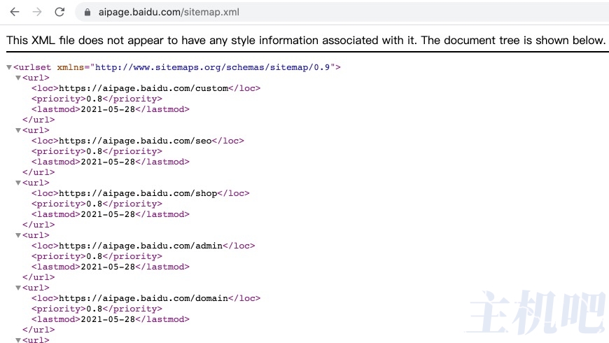Screen dimensions: 609x343
Task: Collapse the url node containing /admin
Action: (x=18, y=235)
